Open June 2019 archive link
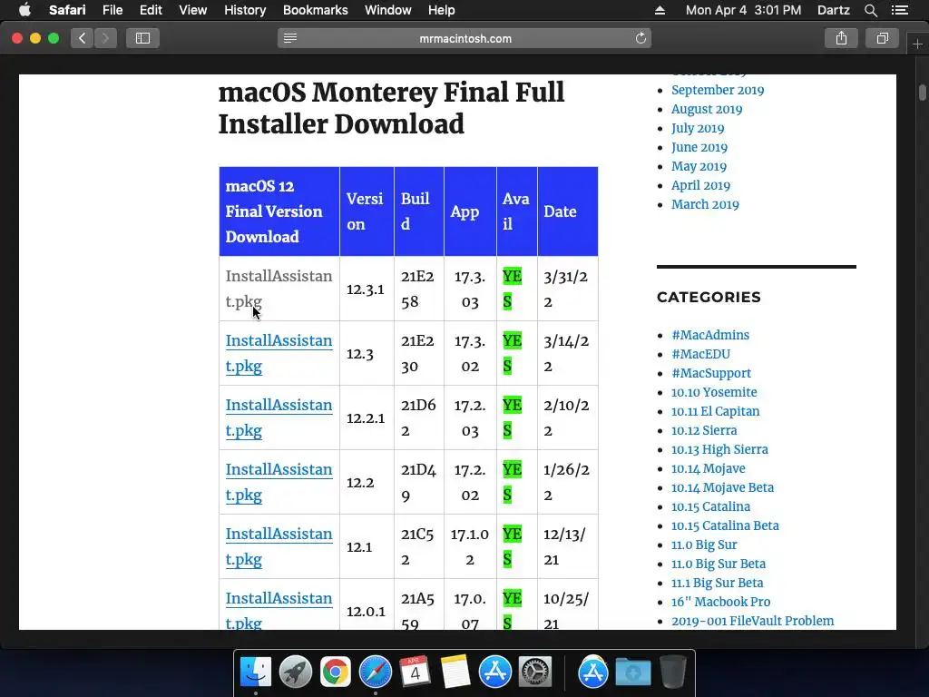 pyautogui.click(x=699, y=147)
